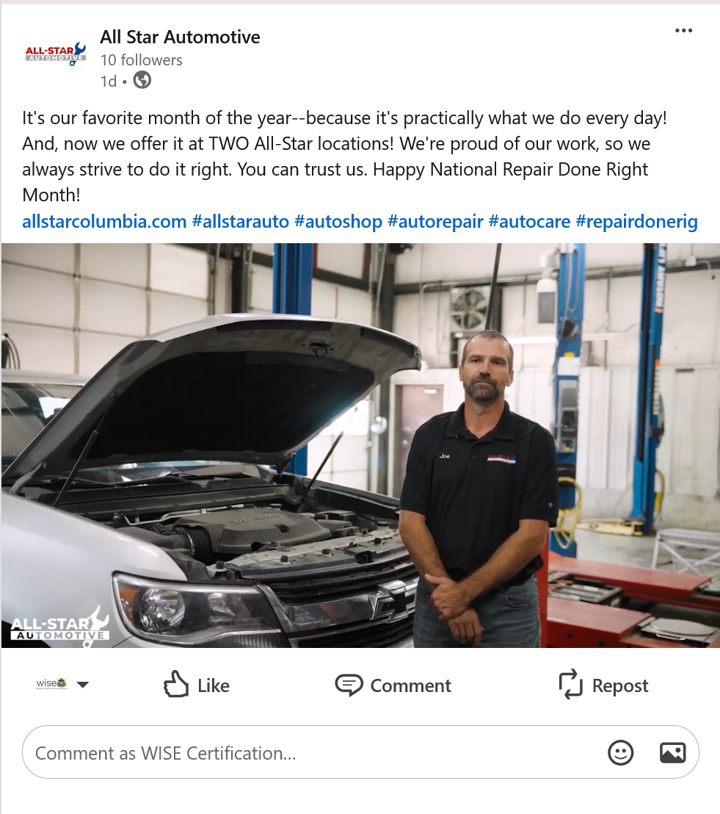This screenshot has width=720, height=814.
Task: Expand the WISE identity switcher dropdown arrow
Action: (x=82, y=684)
